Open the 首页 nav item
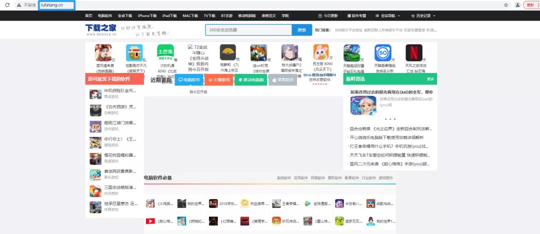Screen dimensions: 540x234 click(x=88, y=16)
